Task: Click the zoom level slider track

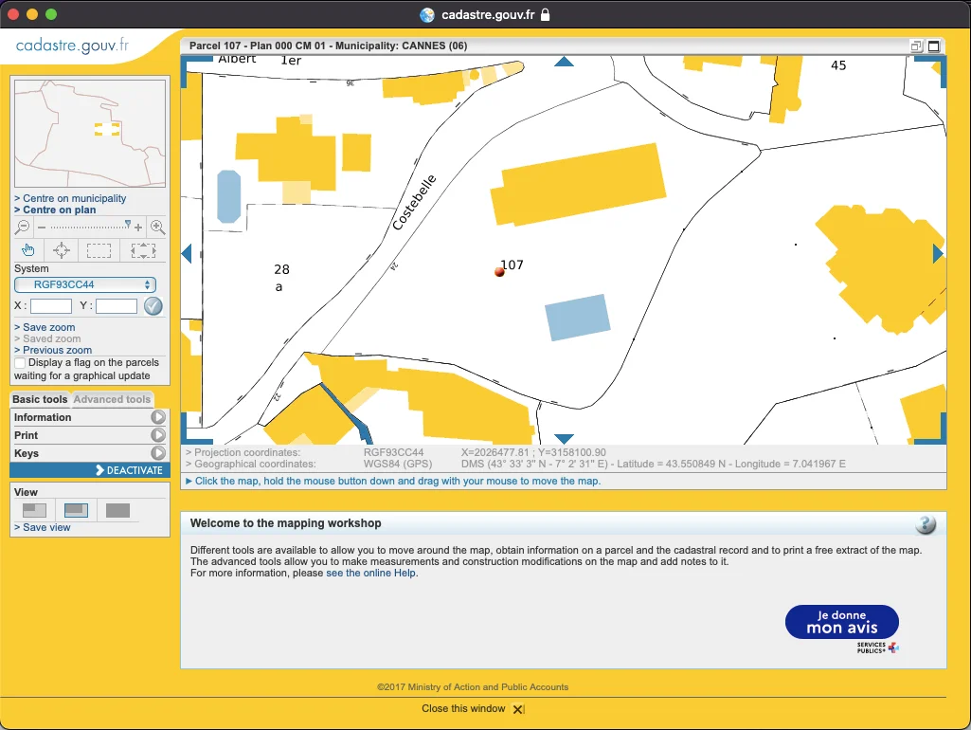Action: [85, 228]
